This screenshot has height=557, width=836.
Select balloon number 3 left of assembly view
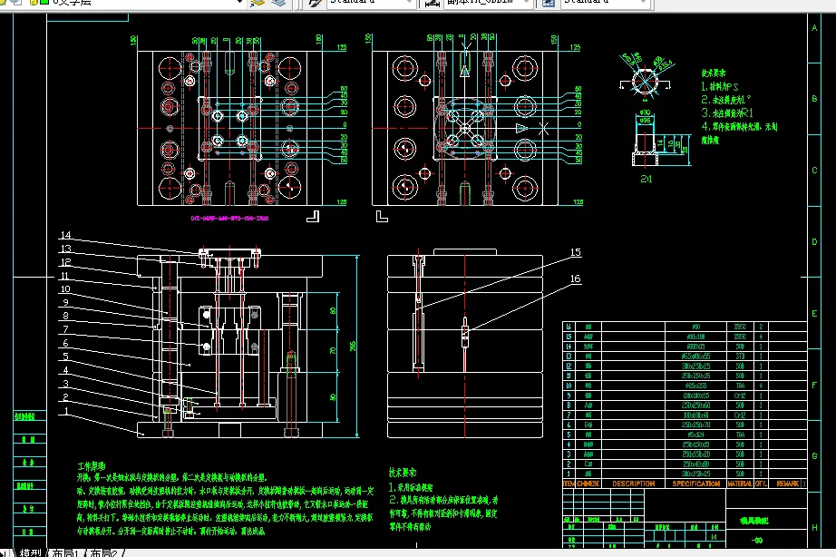pyautogui.click(x=65, y=384)
